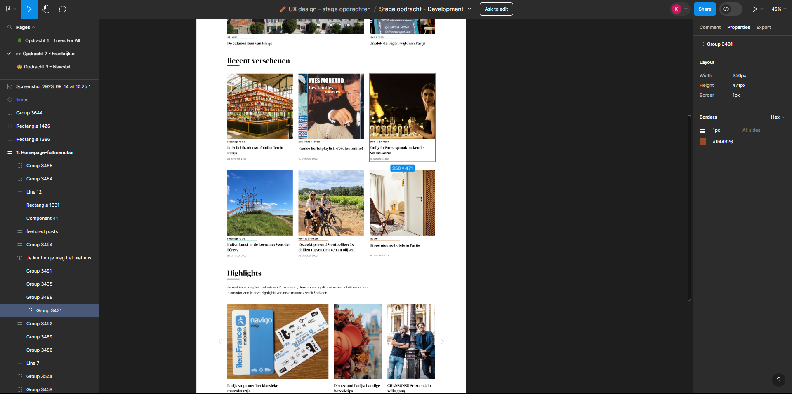This screenshot has width=792, height=394.
Task: Click the K user avatar
Action: click(x=676, y=9)
